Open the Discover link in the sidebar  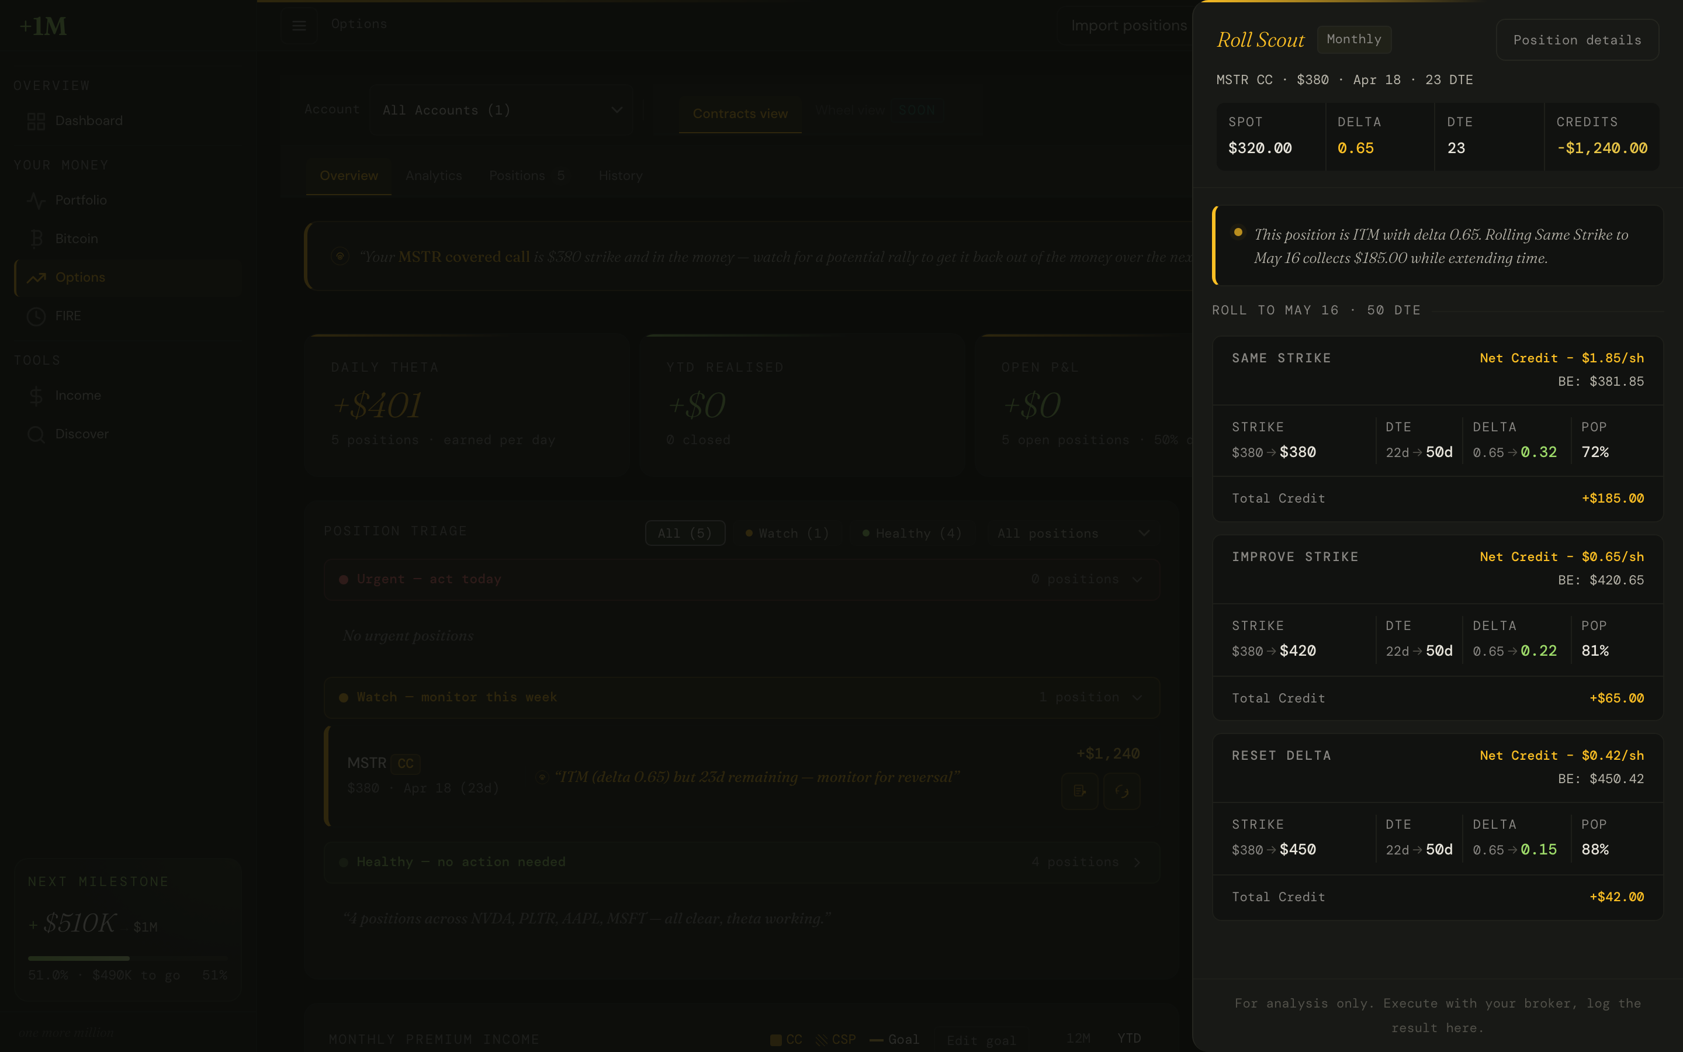pos(128,434)
